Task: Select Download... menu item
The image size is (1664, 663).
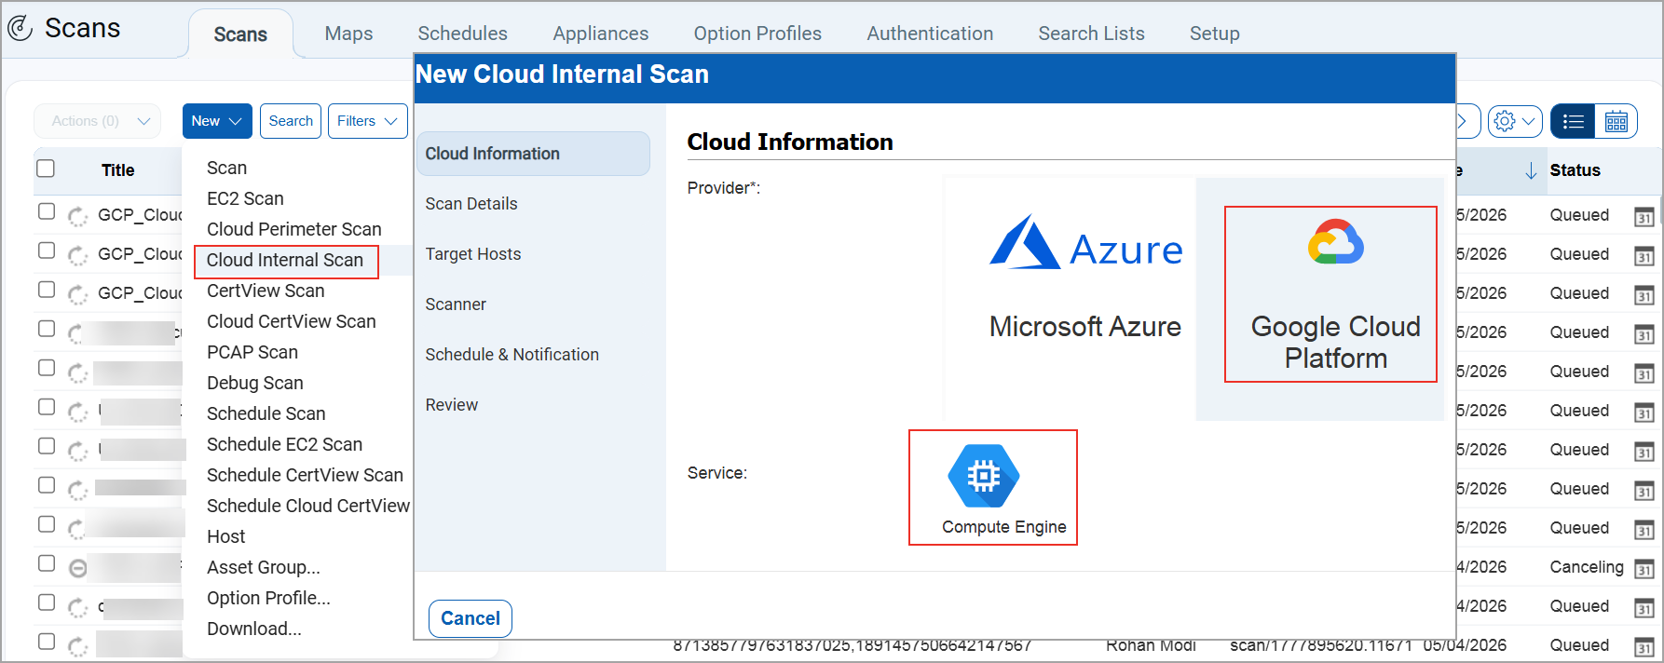Action: 253,629
